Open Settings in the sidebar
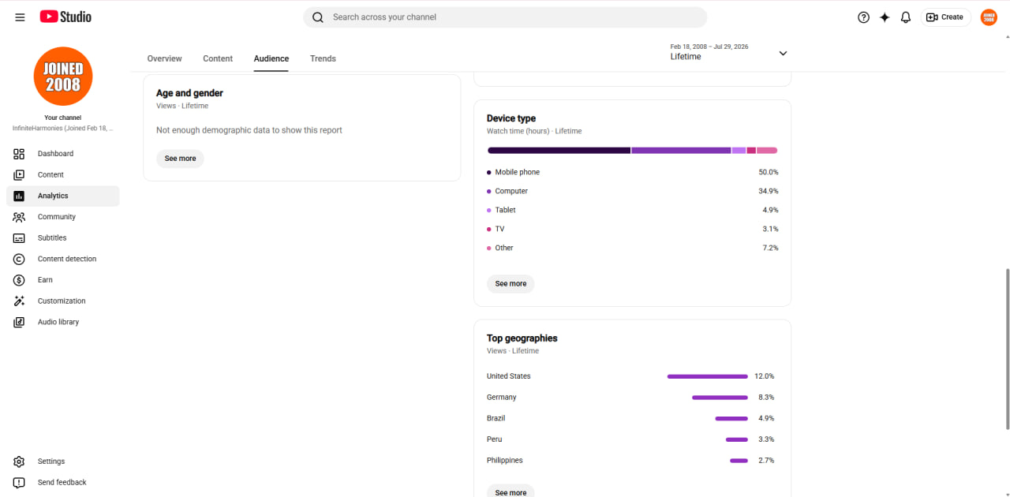 [x=63, y=461]
